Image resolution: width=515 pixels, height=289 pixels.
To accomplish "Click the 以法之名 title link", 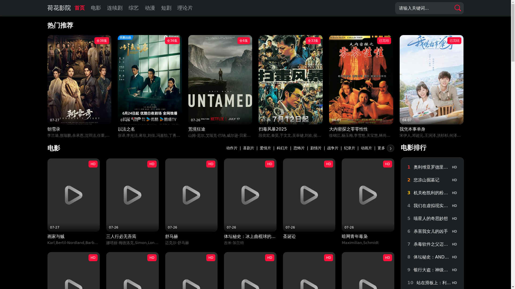I will click(x=126, y=129).
